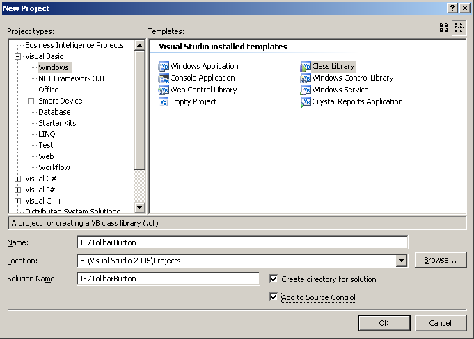The height and width of the screenshot is (339, 474).
Task: Click the Name input field
Action: pos(242,242)
